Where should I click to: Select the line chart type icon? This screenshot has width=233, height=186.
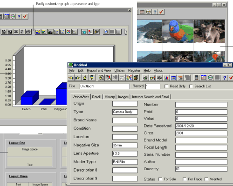coord(56,32)
